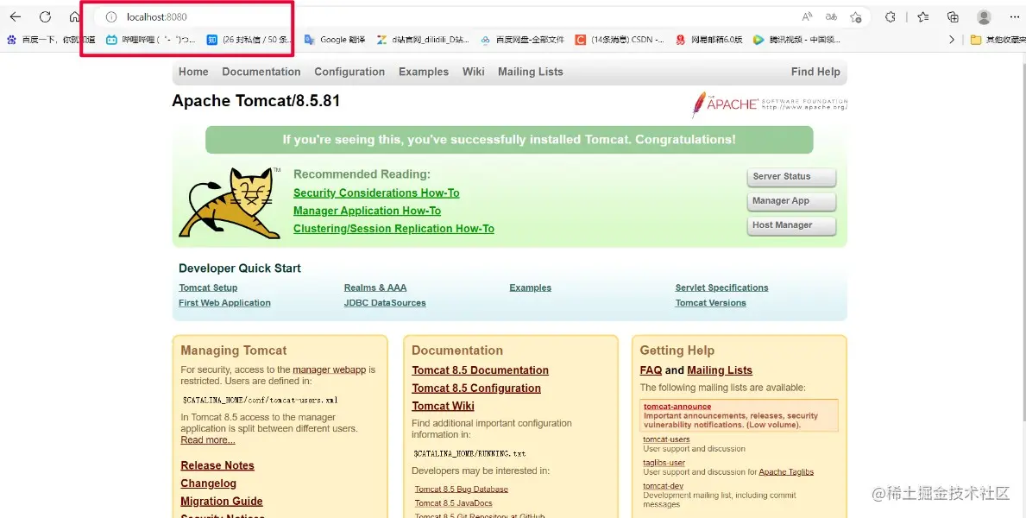Open the Changelog link
The image size is (1026, 518).
tap(208, 483)
